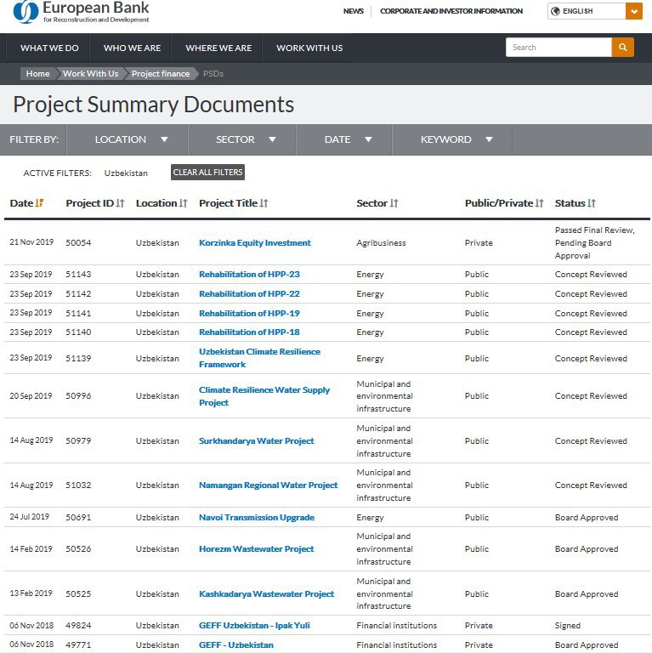Select Board Approved status for Navoi Transmission
Viewport: 652px width, 653px height.
(x=587, y=518)
